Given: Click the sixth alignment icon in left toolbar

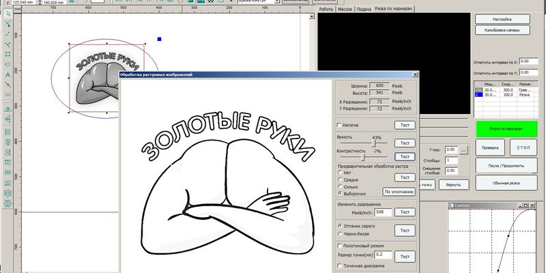Looking at the screenshot, I should point(8,182).
